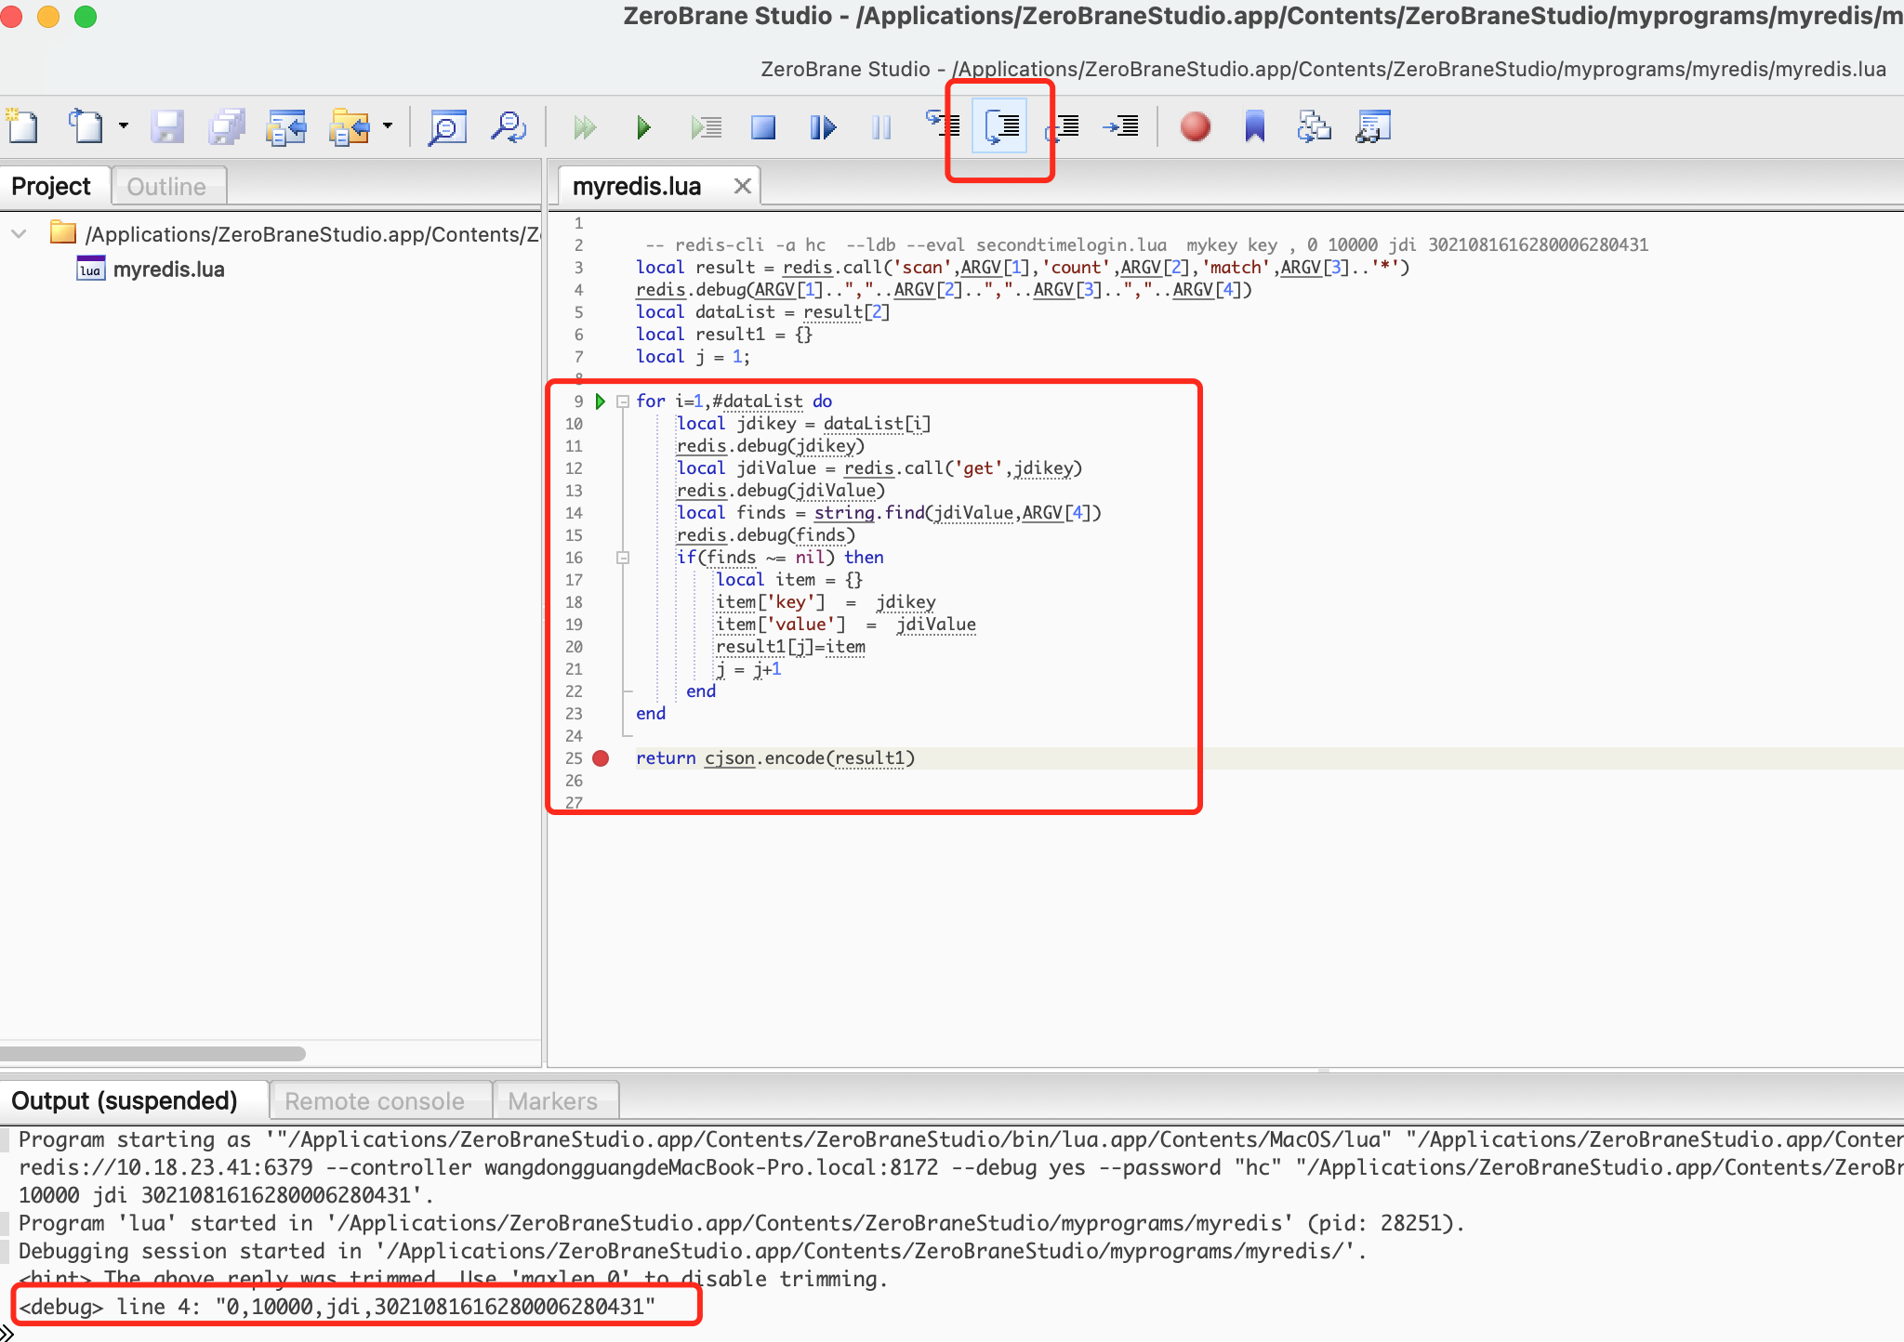
Task: Click the green current-line arrow on line 9
Action: click(601, 401)
